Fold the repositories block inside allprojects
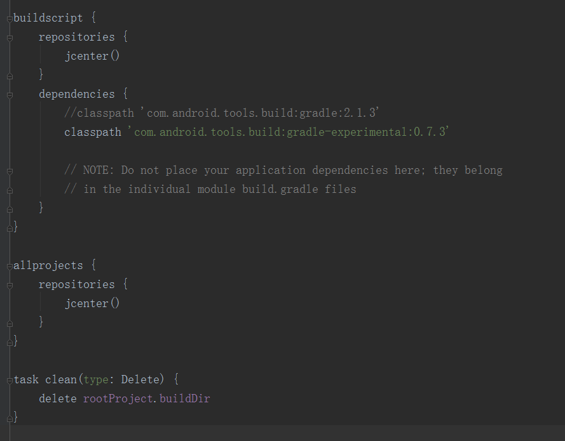 10,285
